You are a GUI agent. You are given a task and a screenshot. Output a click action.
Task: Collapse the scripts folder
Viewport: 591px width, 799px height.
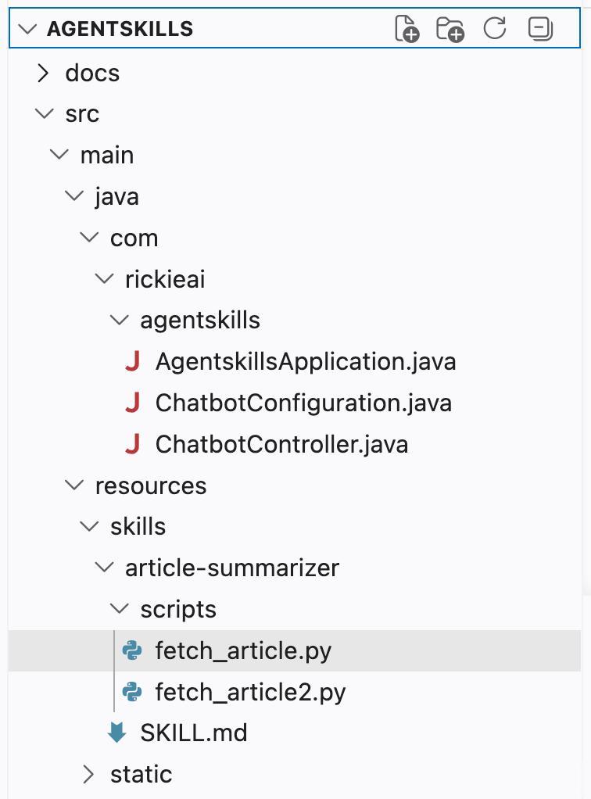(120, 609)
